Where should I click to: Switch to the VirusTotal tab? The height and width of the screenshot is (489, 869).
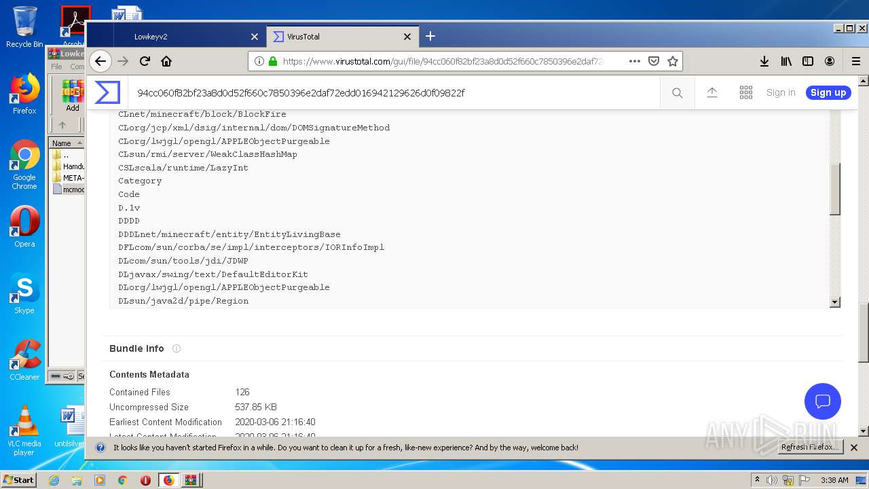tap(341, 37)
